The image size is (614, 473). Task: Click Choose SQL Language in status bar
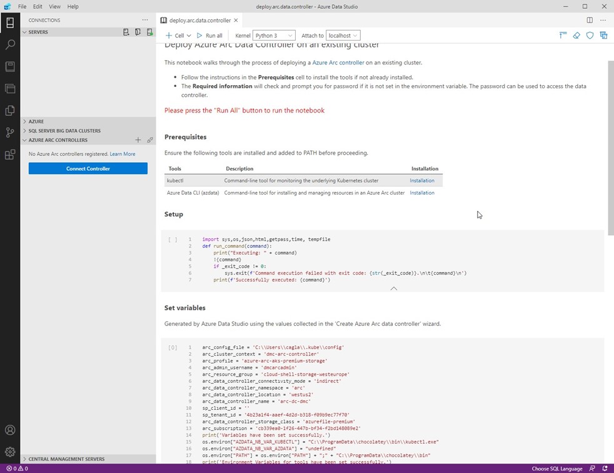(x=557, y=468)
